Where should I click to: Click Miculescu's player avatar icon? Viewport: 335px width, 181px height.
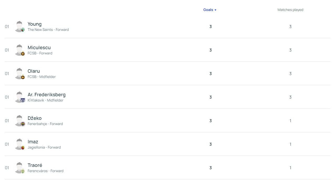pyautogui.click(x=20, y=50)
